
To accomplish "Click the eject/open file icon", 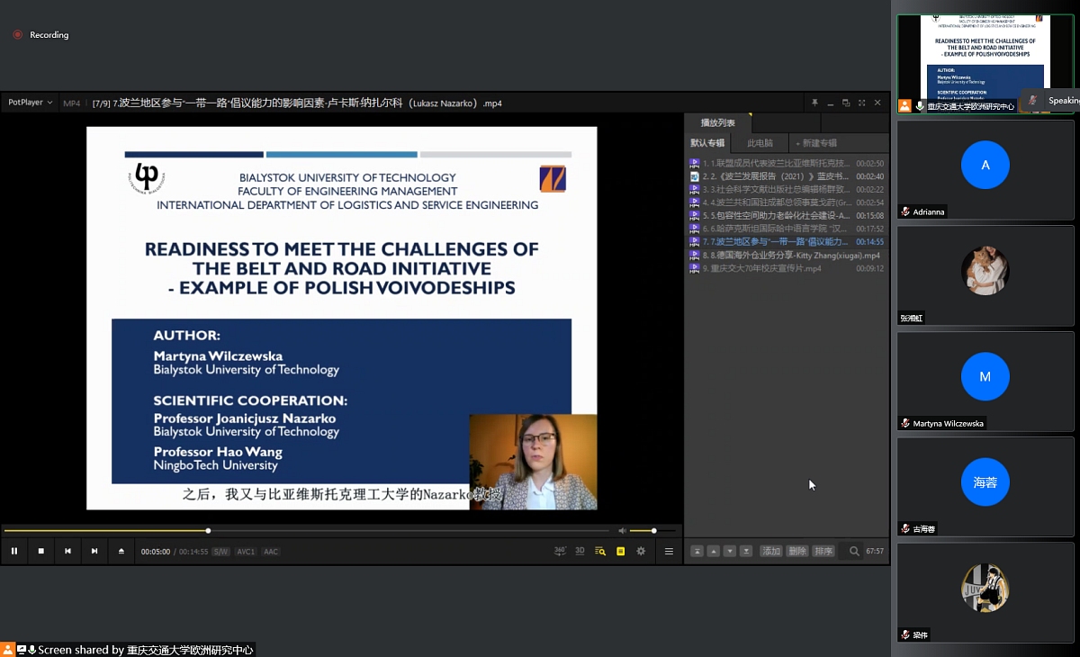I will coord(121,551).
